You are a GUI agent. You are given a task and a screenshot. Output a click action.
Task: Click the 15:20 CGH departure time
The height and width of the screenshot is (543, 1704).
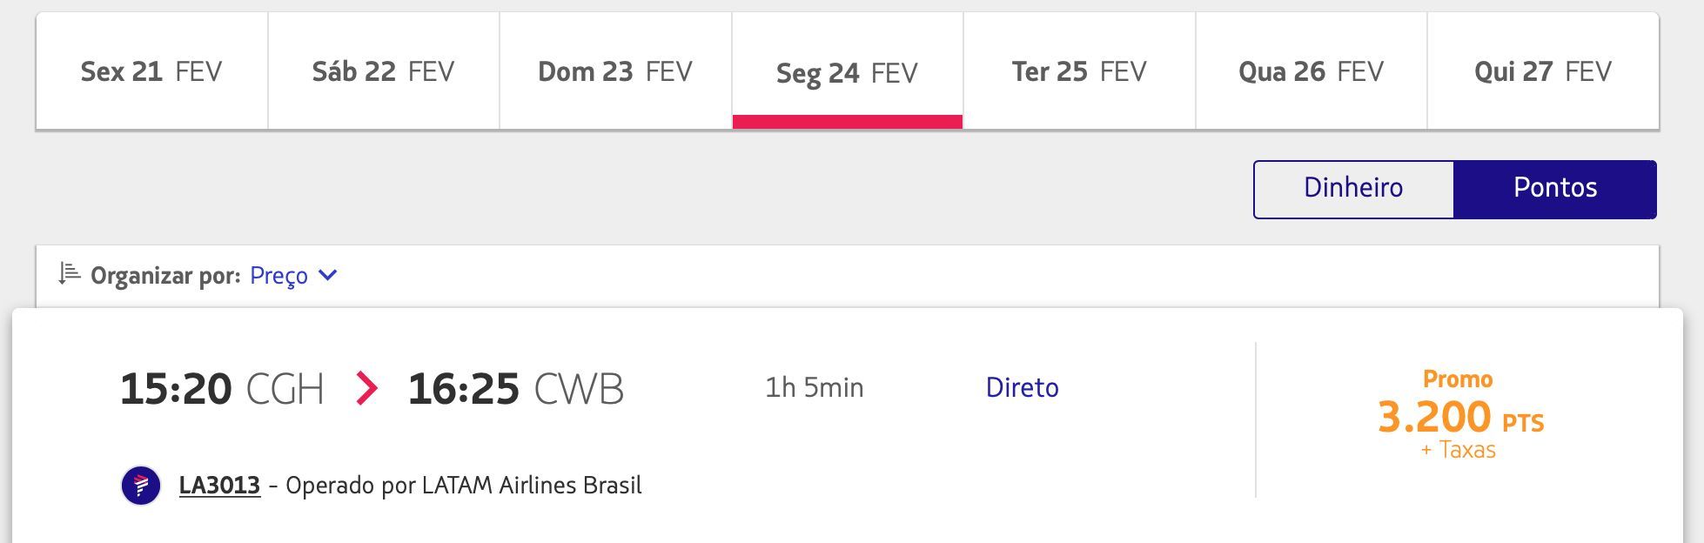click(x=222, y=389)
